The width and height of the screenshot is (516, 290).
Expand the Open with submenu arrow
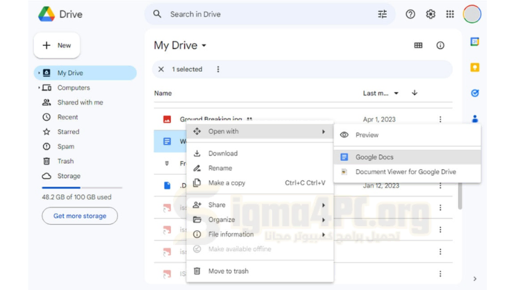tap(324, 132)
